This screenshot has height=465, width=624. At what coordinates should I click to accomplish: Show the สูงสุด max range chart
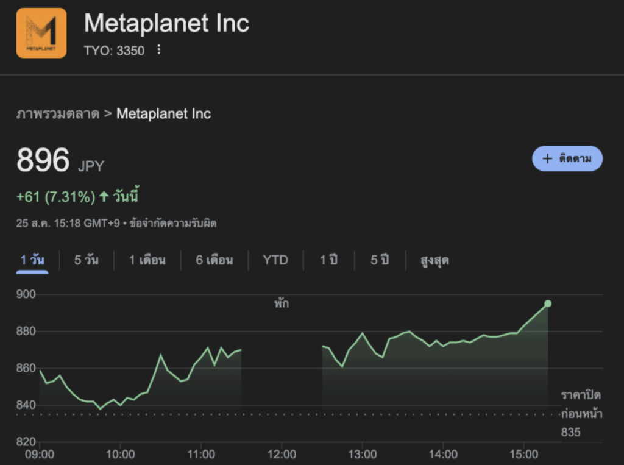pyautogui.click(x=434, y=260)
